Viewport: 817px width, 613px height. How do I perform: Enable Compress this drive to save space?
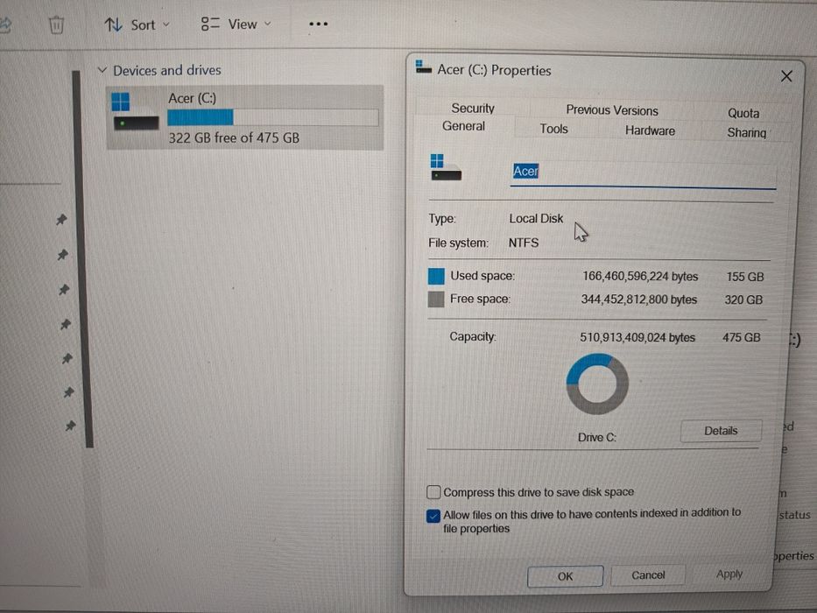pyautogui.click(x=433, y=492)
